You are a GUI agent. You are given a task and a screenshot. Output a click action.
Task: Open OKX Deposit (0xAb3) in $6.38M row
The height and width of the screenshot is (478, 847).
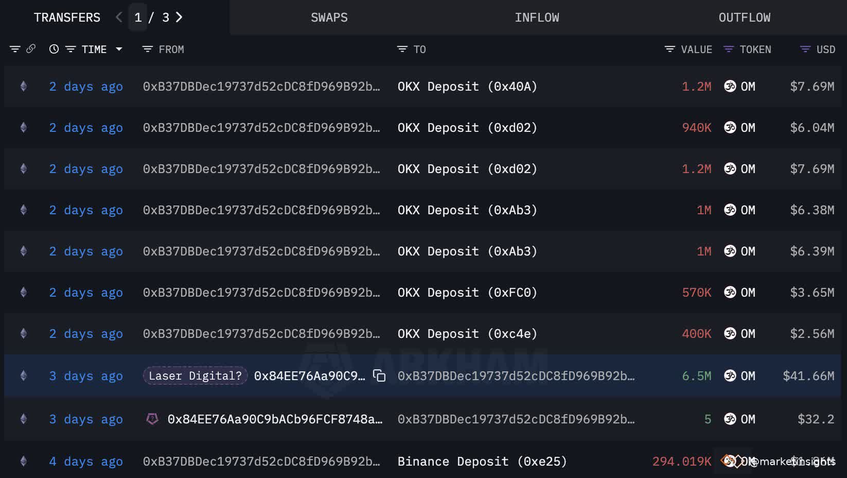[x=467, y=210]
